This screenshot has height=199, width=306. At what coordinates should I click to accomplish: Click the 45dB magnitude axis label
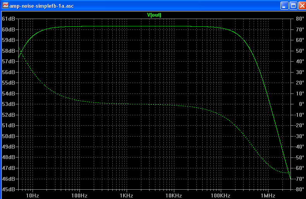(9, 189)
